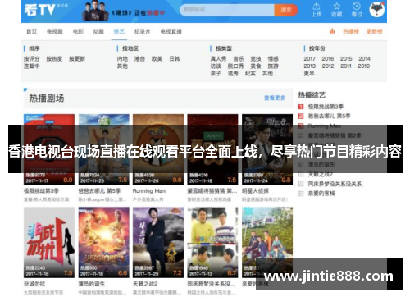
Task: Open the 更新榜 link
Action: pos(375,31)
